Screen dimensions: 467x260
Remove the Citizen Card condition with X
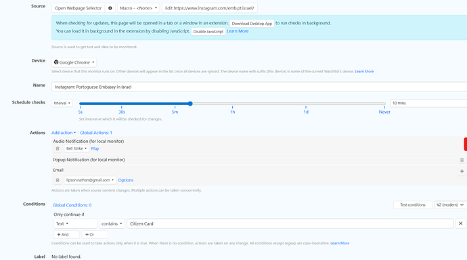[x=460, y=223]
